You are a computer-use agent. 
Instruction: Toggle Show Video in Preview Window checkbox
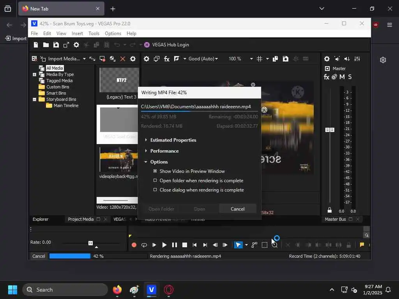pyautogui.click(x=155, y=171)
